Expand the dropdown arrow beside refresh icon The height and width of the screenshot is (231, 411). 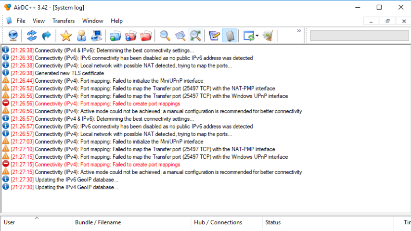pyautogui.click(x=257, y=36)
